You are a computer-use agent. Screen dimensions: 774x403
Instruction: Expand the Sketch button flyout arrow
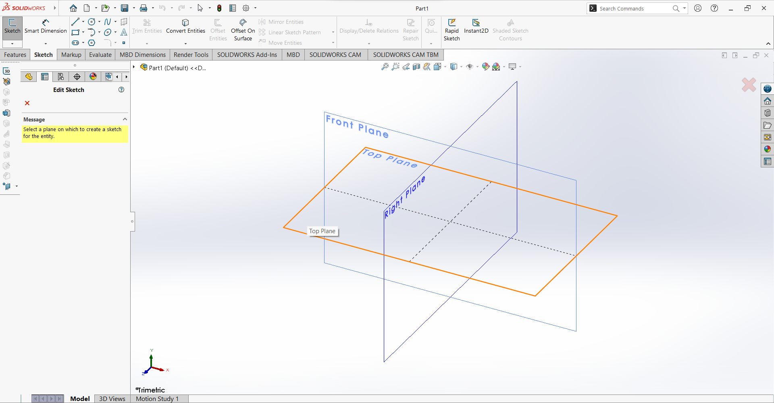pos(12,44)
